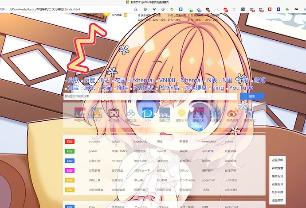Click 返回顶部 in the side menu

point(277,160)
